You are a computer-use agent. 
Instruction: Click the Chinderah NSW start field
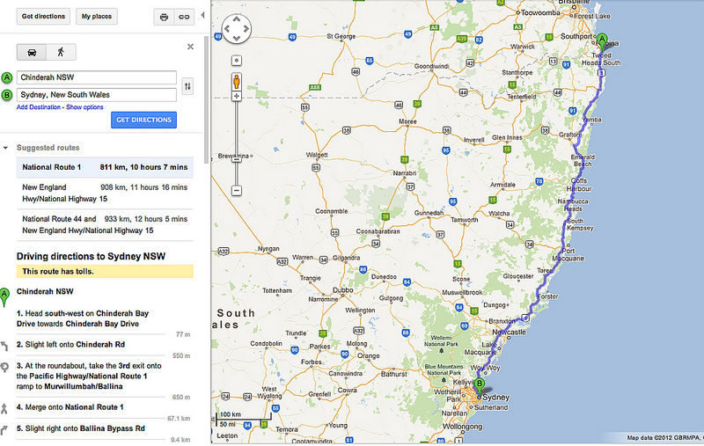tap(97, 77)
